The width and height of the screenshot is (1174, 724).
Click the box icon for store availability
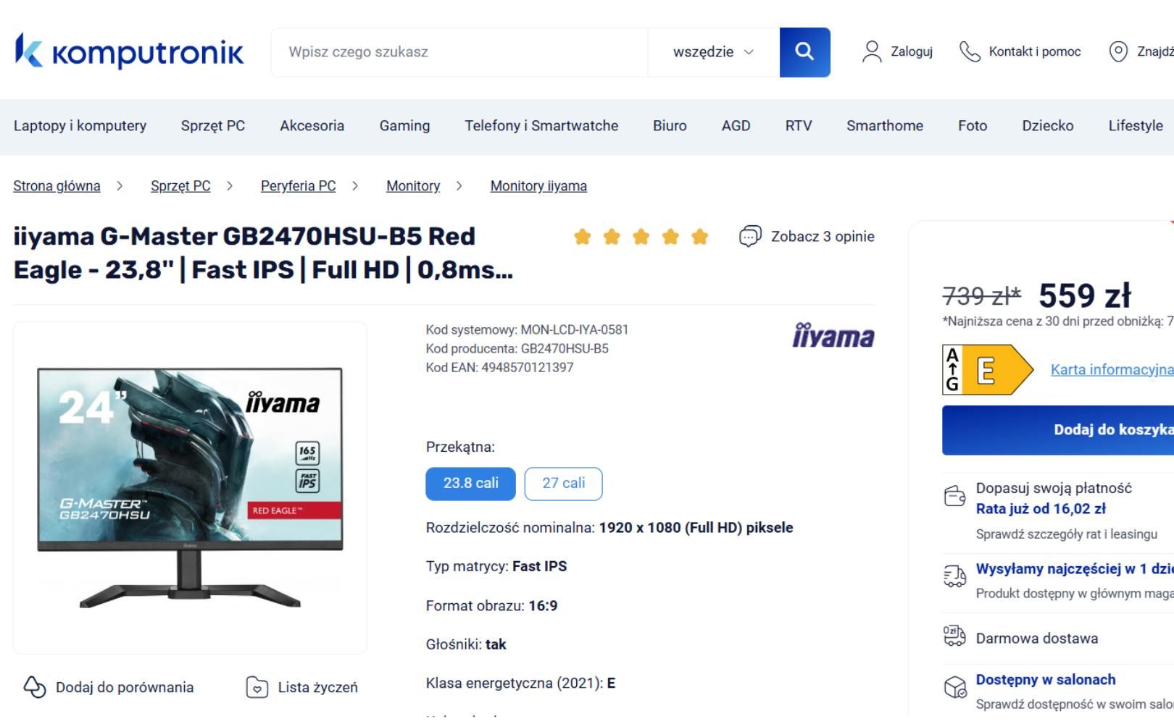(955, 686)
